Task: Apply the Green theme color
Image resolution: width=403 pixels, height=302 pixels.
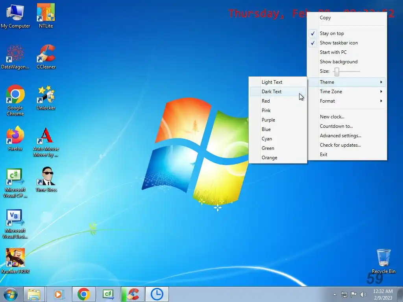Action: click(278, 148)
